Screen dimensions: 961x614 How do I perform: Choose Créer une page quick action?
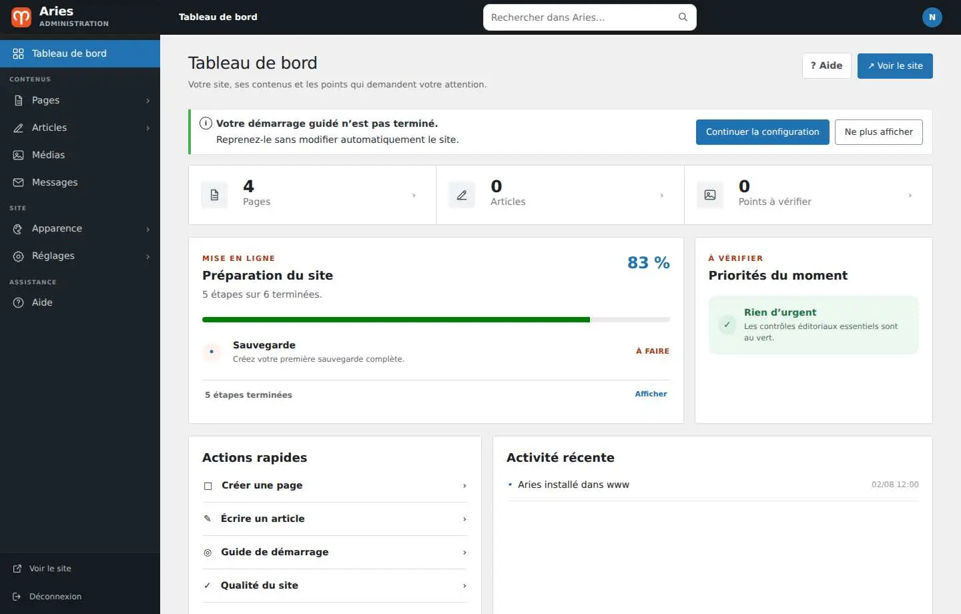point(335,486)
